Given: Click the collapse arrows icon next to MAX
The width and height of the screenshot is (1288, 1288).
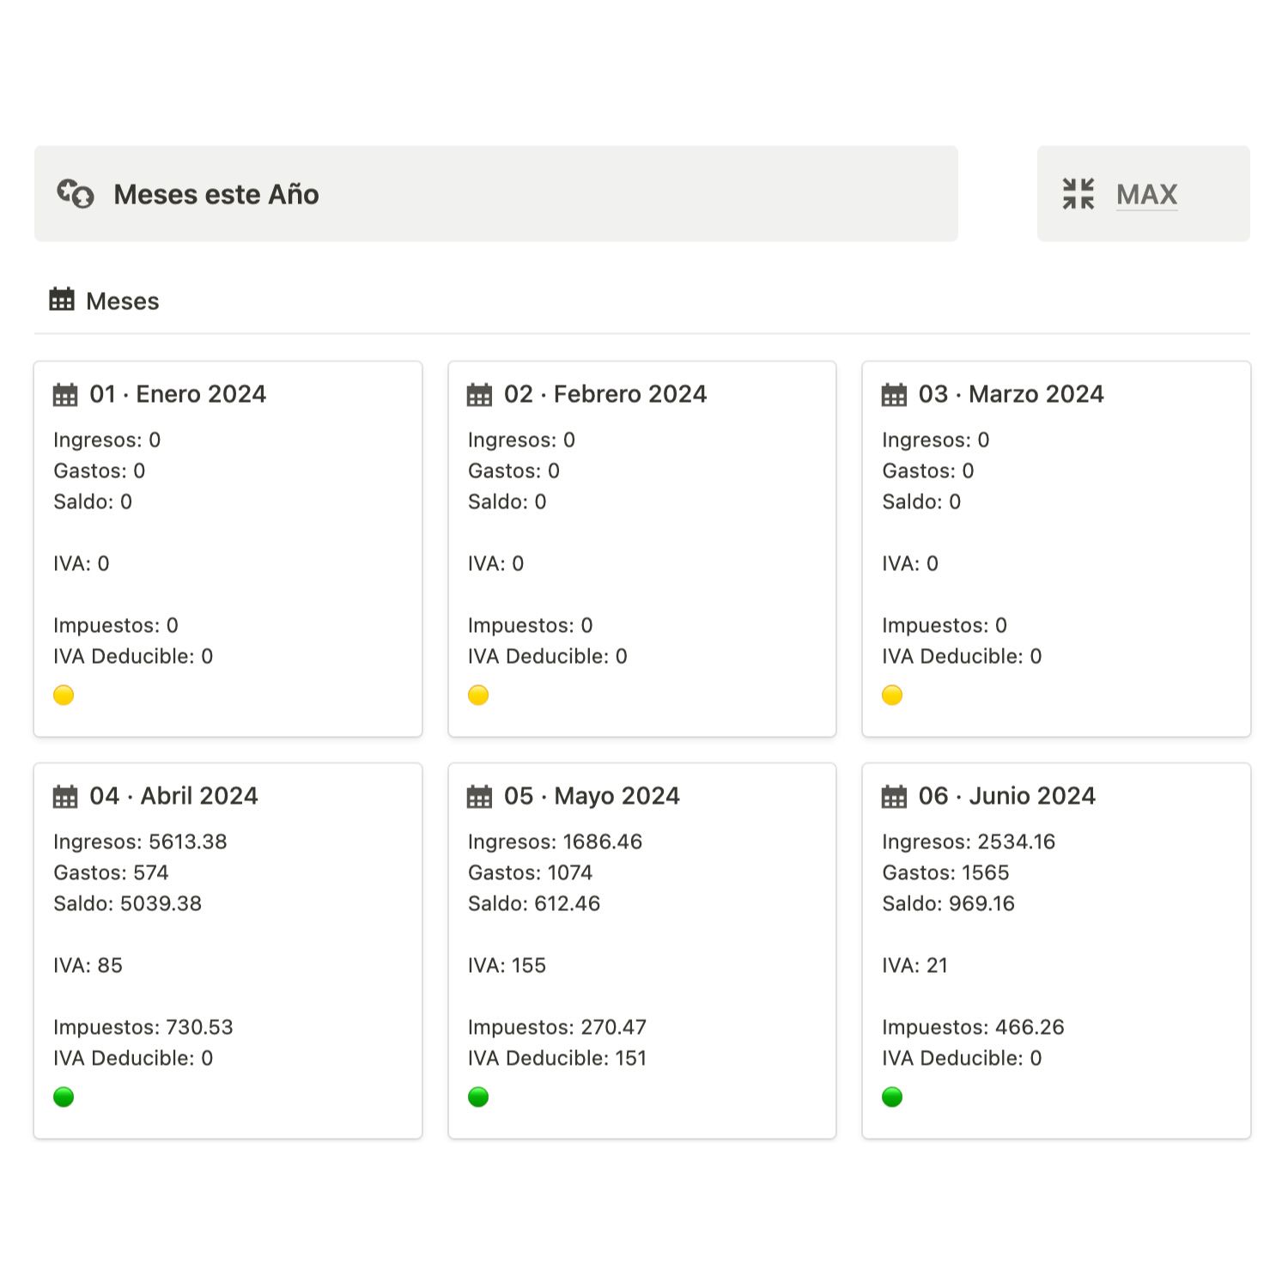Looking at the screenshot, I should coord(1078,194).
